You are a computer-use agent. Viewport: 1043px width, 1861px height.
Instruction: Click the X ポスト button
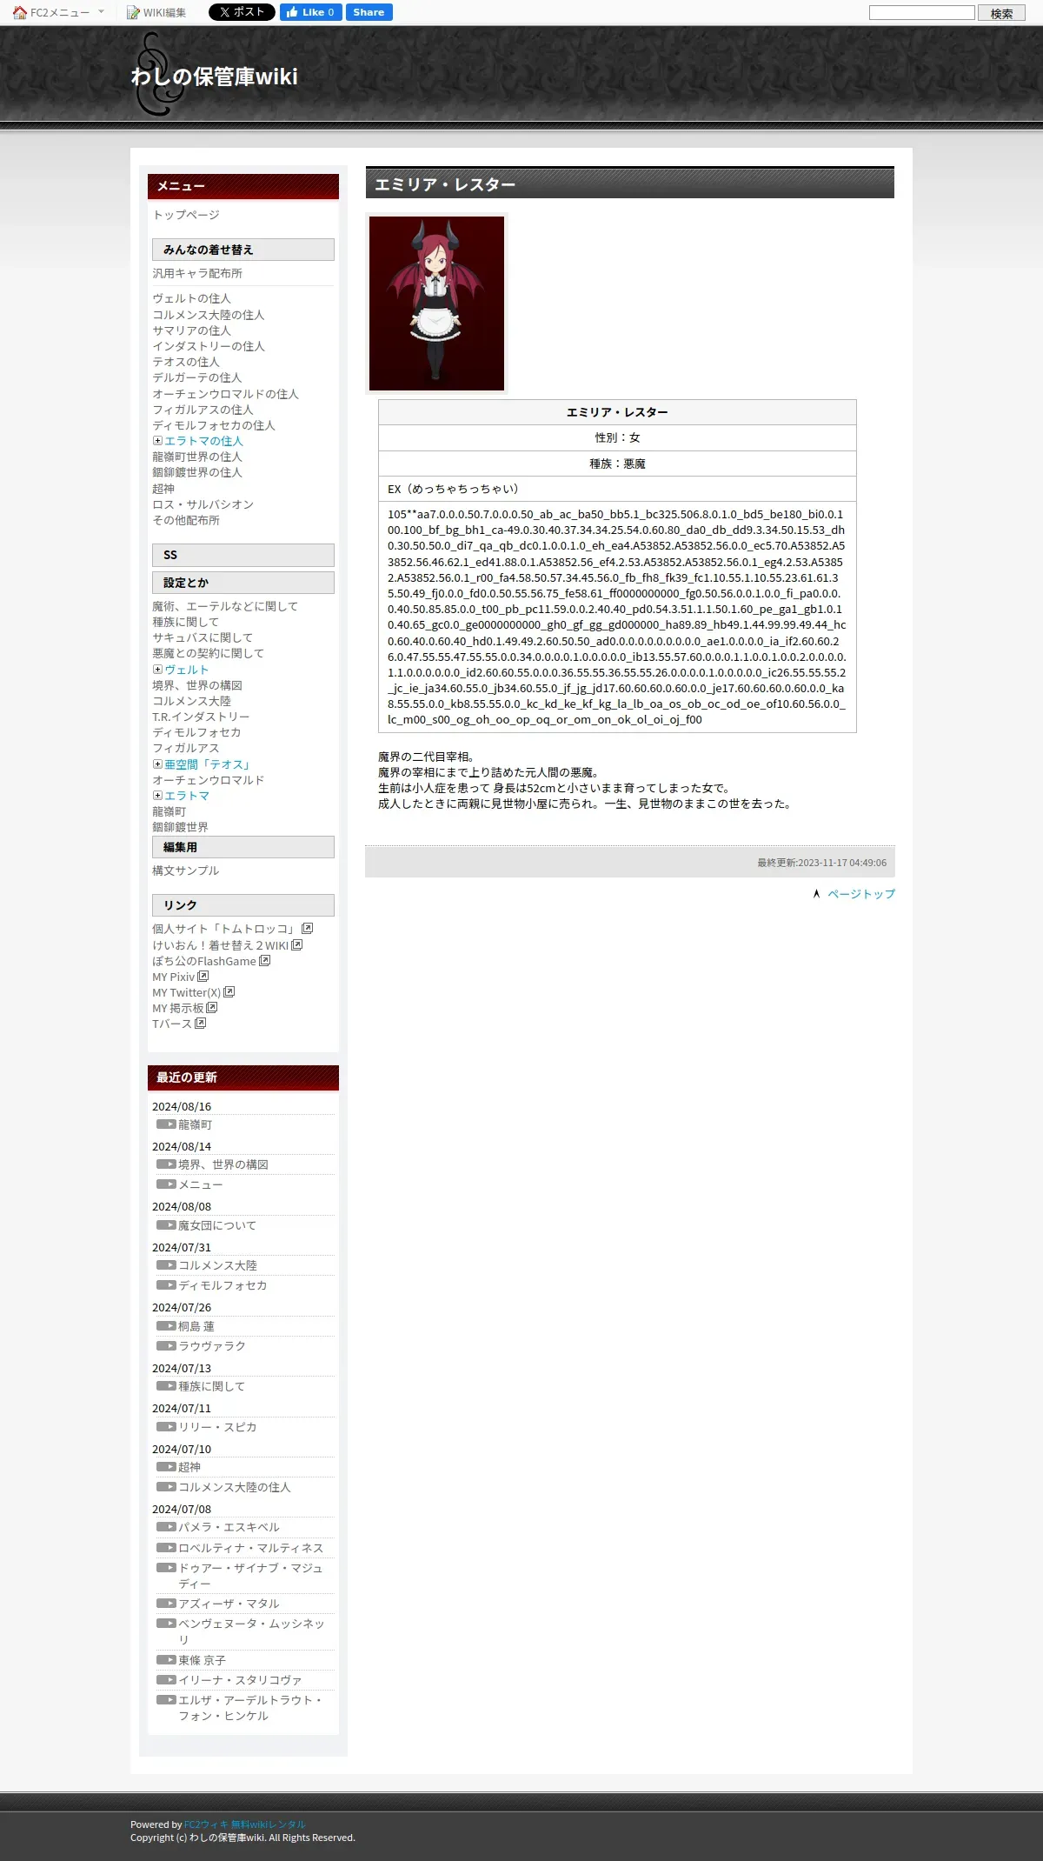coord(242,12)
